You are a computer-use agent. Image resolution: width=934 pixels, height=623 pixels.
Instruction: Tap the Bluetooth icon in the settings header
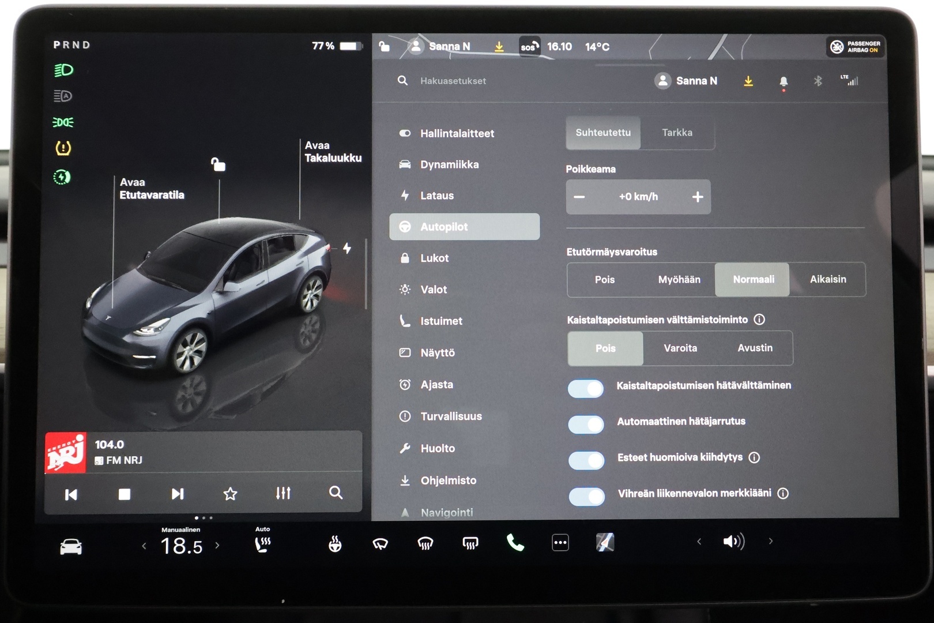[x=819, y=81]
